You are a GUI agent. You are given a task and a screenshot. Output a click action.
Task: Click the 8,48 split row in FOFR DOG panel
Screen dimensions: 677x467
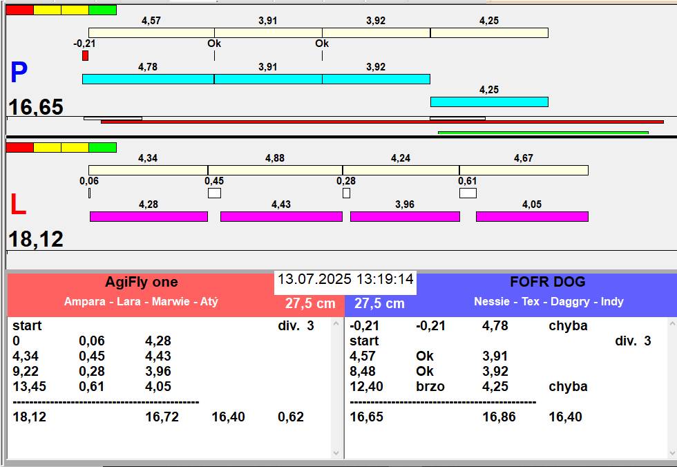(x=429, y=371)
